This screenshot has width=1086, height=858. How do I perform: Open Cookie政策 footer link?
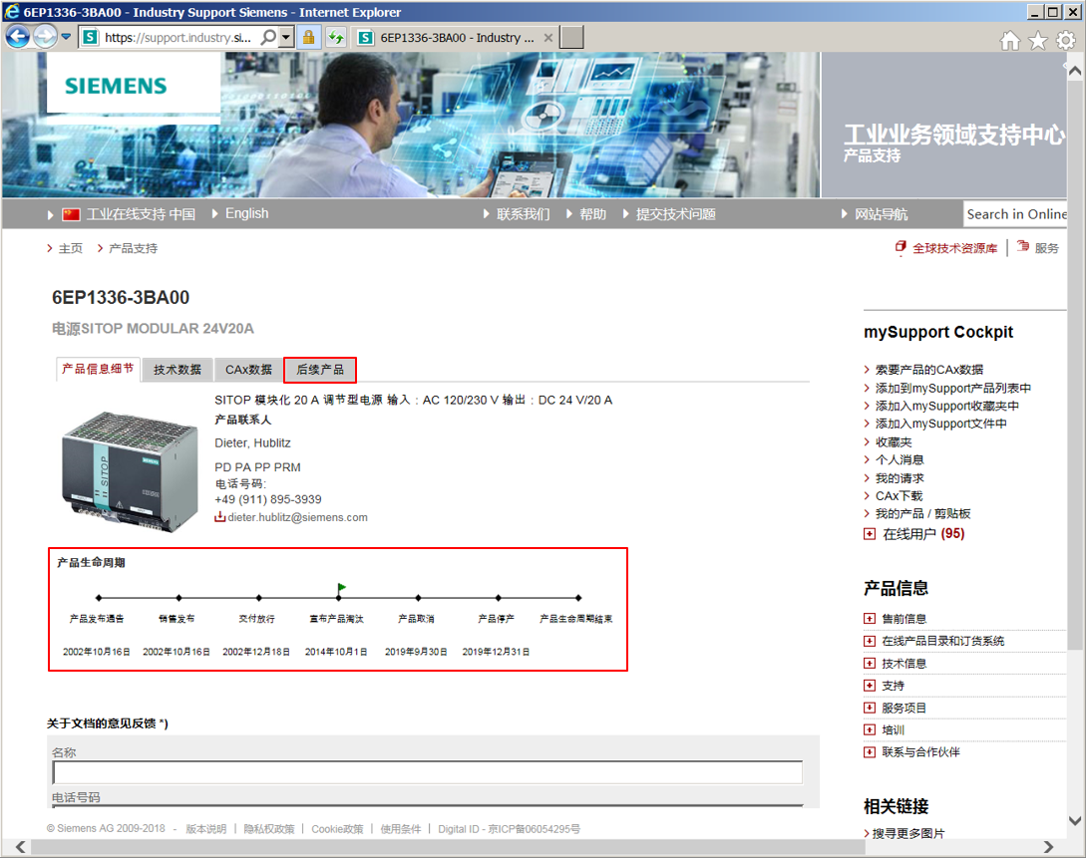click(x=337, y=829)
